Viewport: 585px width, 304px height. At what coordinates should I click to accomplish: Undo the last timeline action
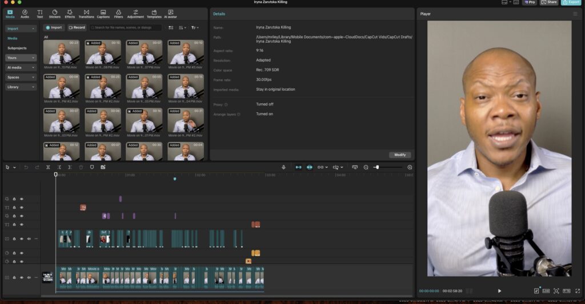tap(26, 167)
